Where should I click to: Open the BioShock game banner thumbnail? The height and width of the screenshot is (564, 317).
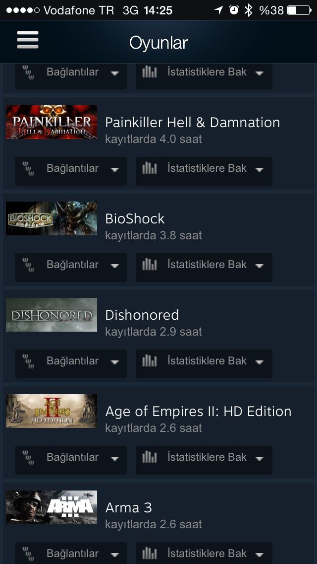pos(52,218)
